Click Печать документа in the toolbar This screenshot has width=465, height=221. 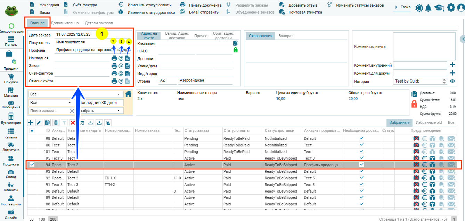click(201, 5)
